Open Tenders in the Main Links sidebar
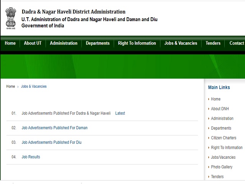Screen dimensions: 245x184 [217, 177]
